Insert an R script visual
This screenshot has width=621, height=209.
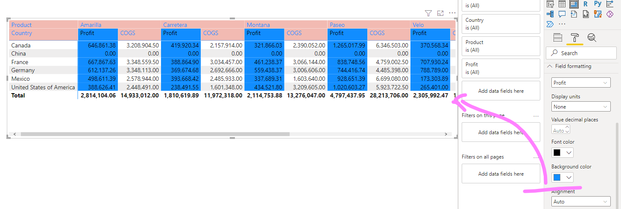click(586, 4)
